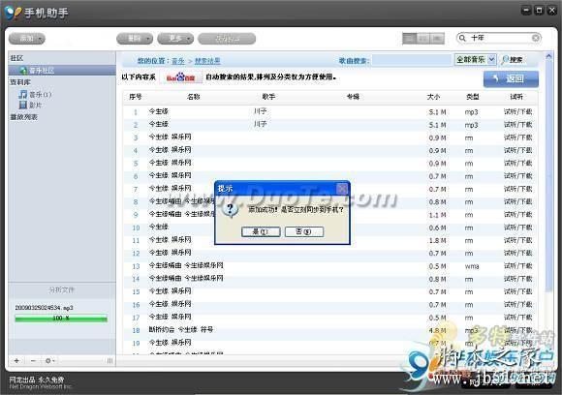Select 音乐 library item with music note
The height and width of the screenshot is (395, 562).
tap(35, 95)
